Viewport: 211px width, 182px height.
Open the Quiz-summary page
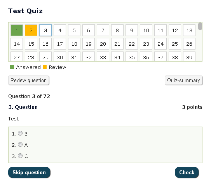pos(184,80)
